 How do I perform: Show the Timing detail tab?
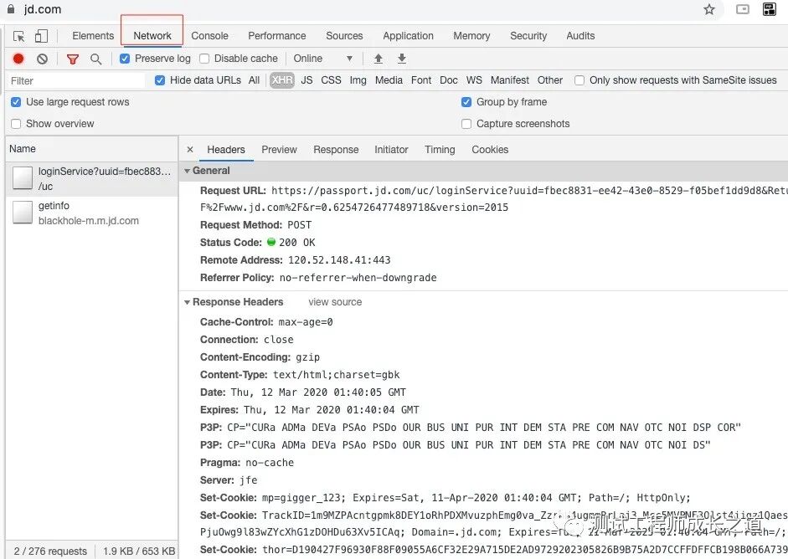point(440,150)
